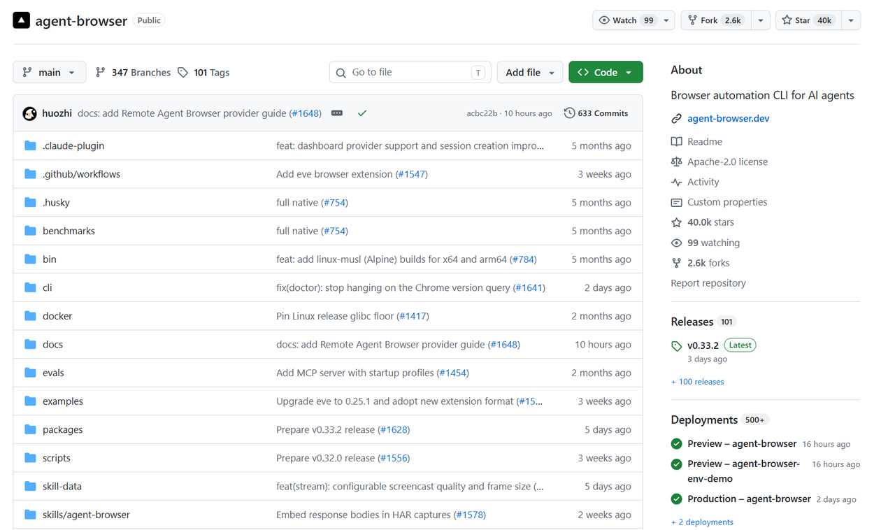Click the packages folder icon
Viewport: 895px width, 530px height.
(30, 429)
